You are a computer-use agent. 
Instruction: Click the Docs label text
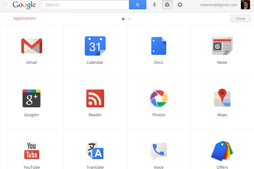[x=159, y=62]
